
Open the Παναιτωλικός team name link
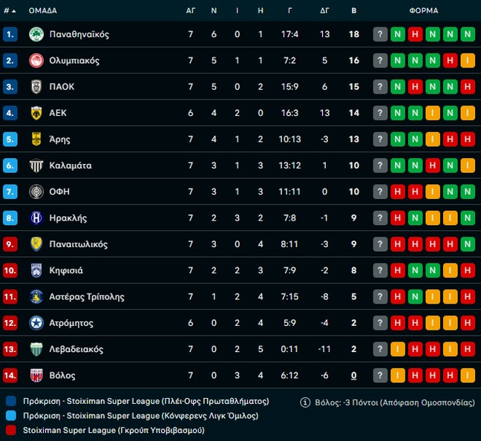[x=79, y=244]
